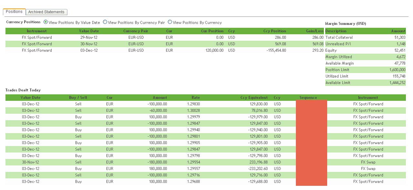Screen dimensions: 413x190
Task: Click the Value Date header in Currency Positions
Action: pos(89,31)
